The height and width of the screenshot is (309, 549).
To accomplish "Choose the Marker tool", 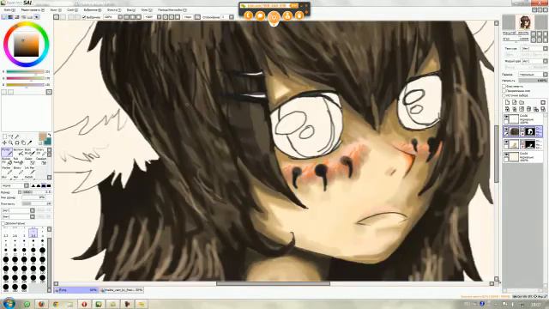I will click(7, 170).
